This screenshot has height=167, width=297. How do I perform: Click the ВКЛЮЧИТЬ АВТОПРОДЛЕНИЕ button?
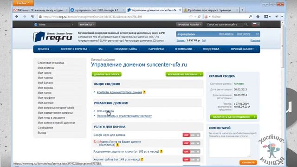pyautogui.click(x=233, y=117)
